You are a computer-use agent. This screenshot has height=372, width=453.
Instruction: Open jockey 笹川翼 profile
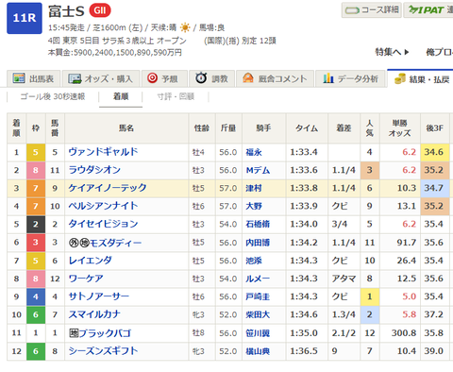click(x=258, y=333)
